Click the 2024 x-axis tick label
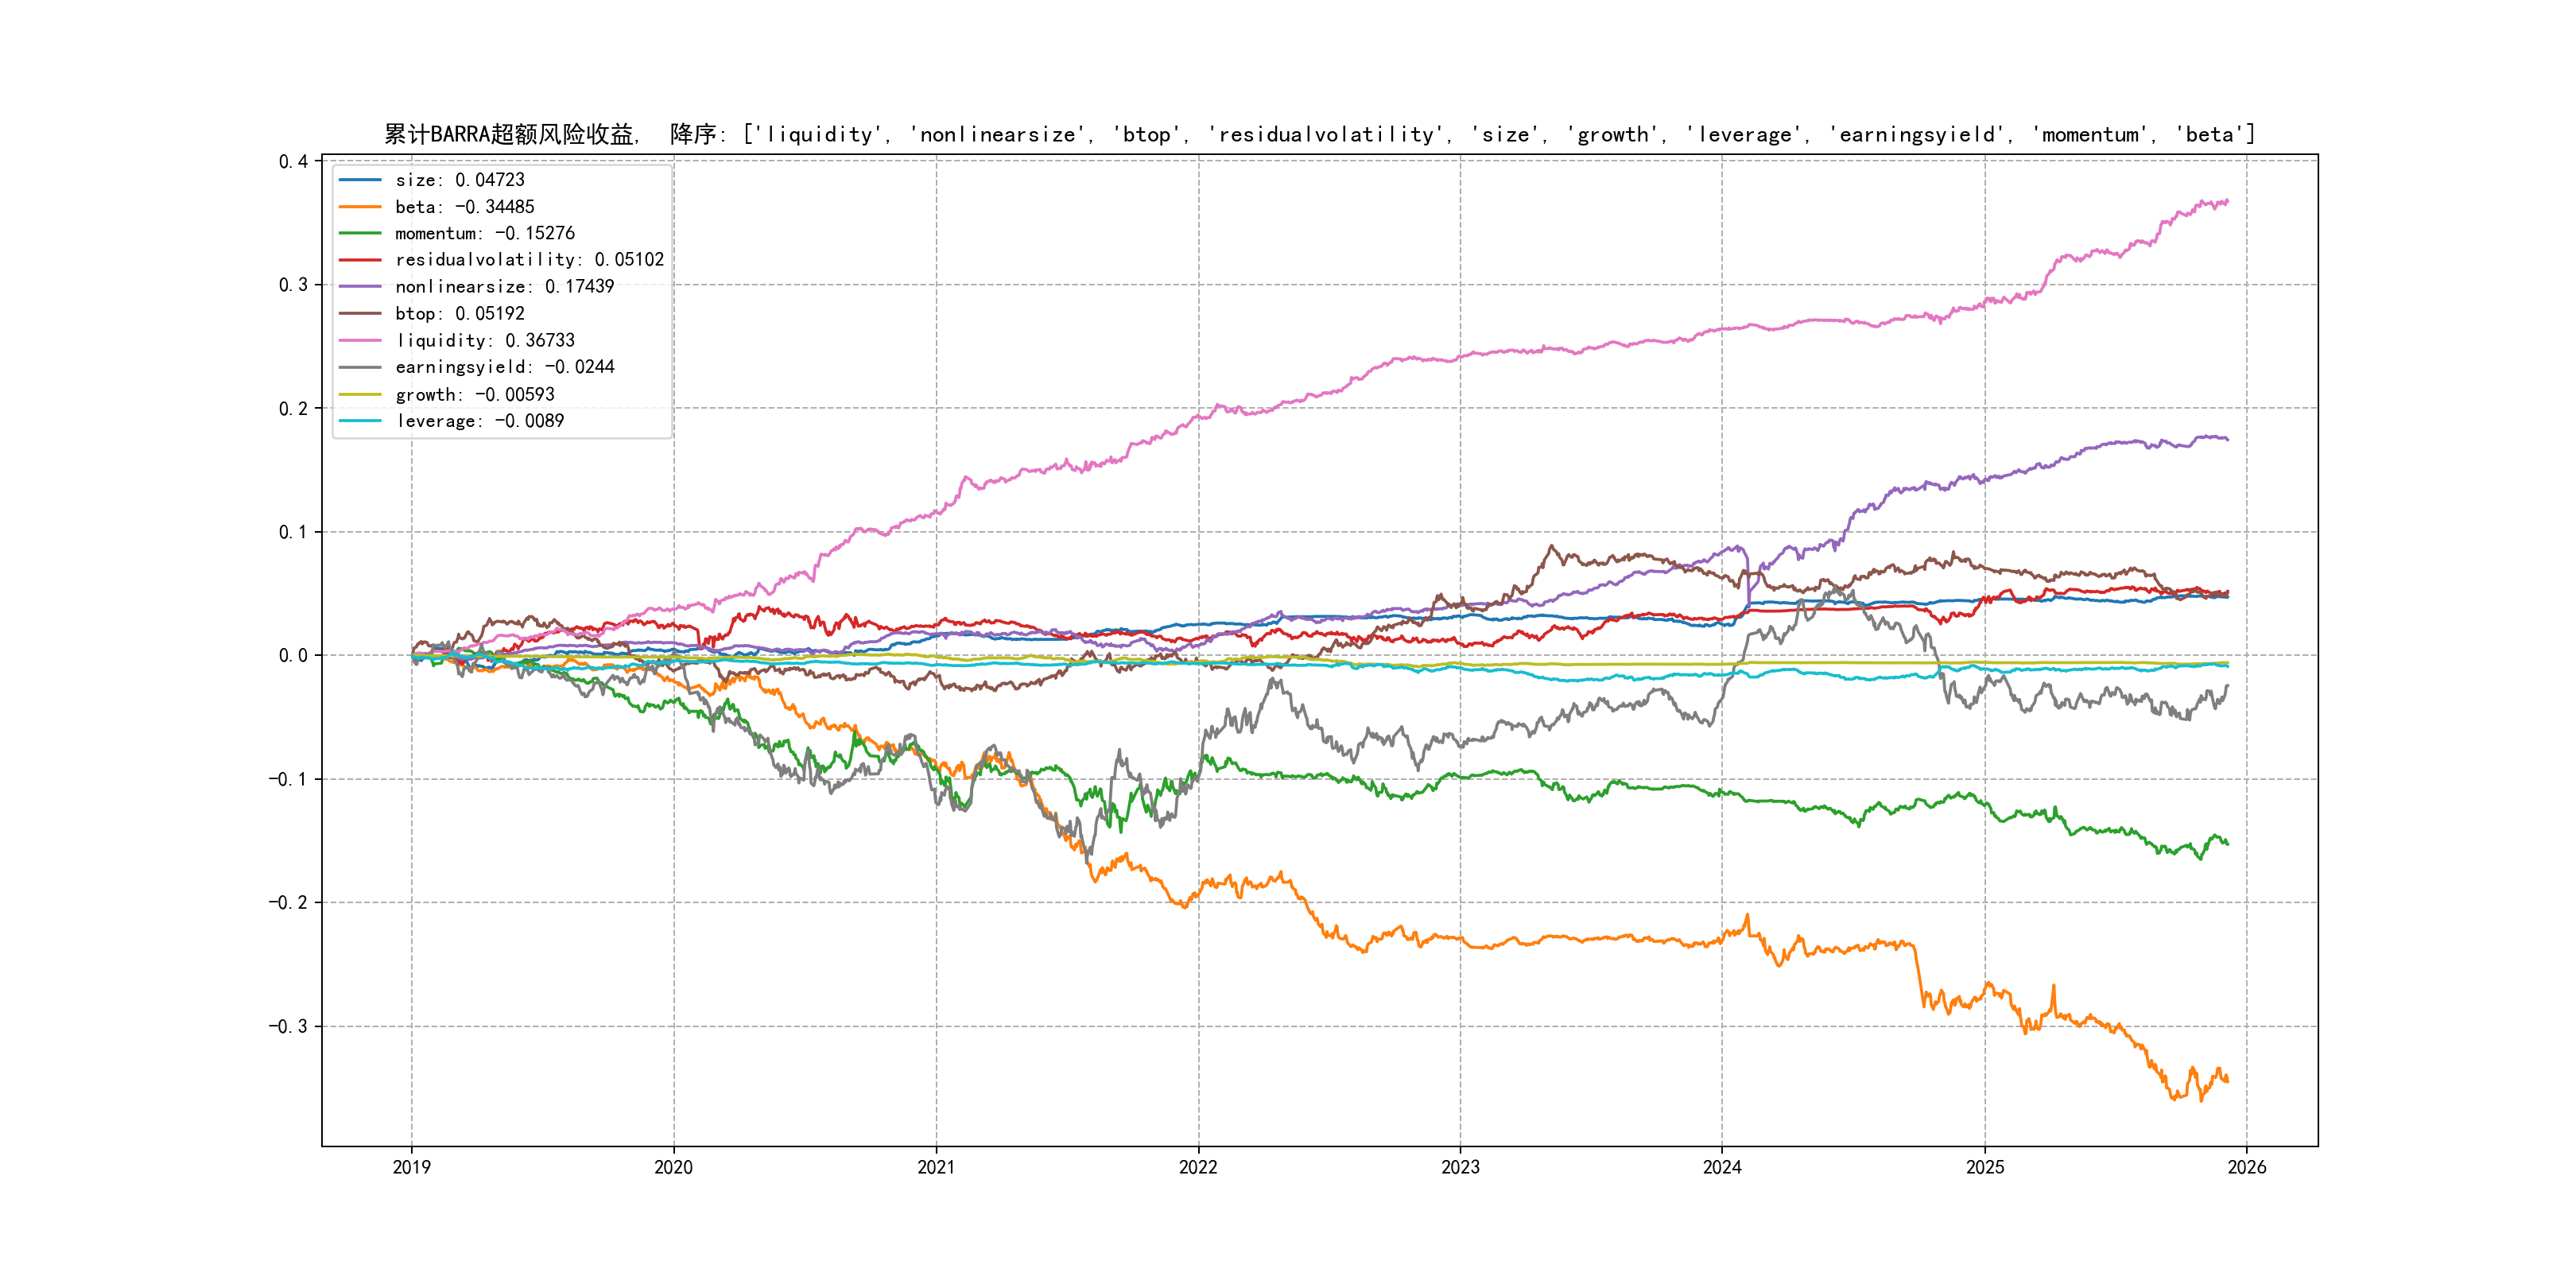Image resolution: width=2576 pixels, height=1288 pixels. click(x=1722, y=1167)
